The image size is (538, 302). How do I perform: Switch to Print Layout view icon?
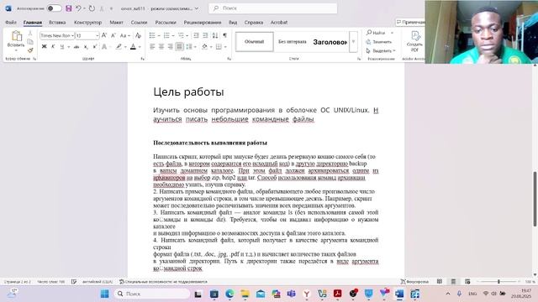point(453,282)
